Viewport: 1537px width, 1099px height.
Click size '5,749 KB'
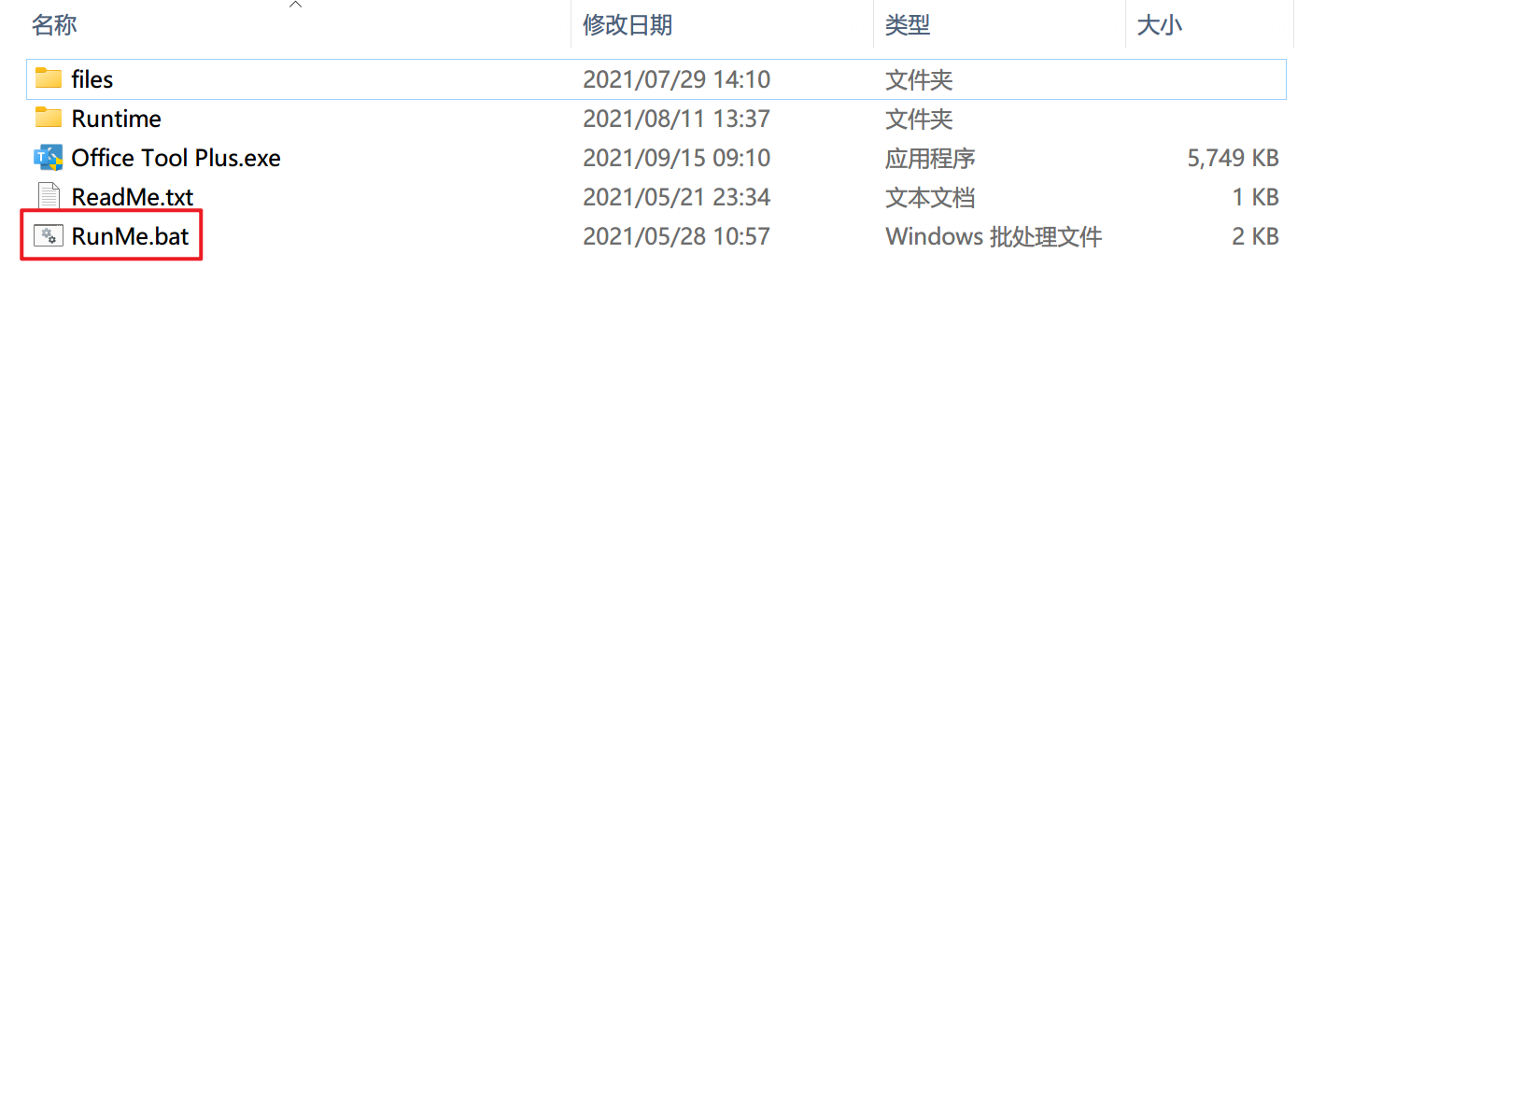click(1233, 158)
